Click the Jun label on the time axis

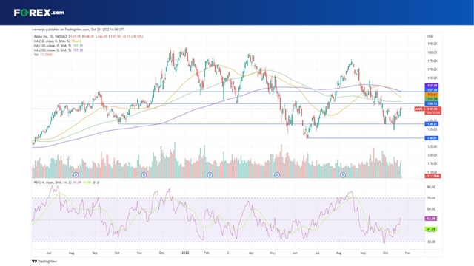pos(295,253)
